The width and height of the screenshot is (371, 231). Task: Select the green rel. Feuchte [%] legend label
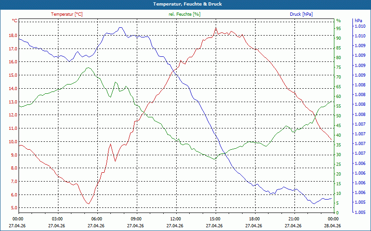(x=184, y=14)
